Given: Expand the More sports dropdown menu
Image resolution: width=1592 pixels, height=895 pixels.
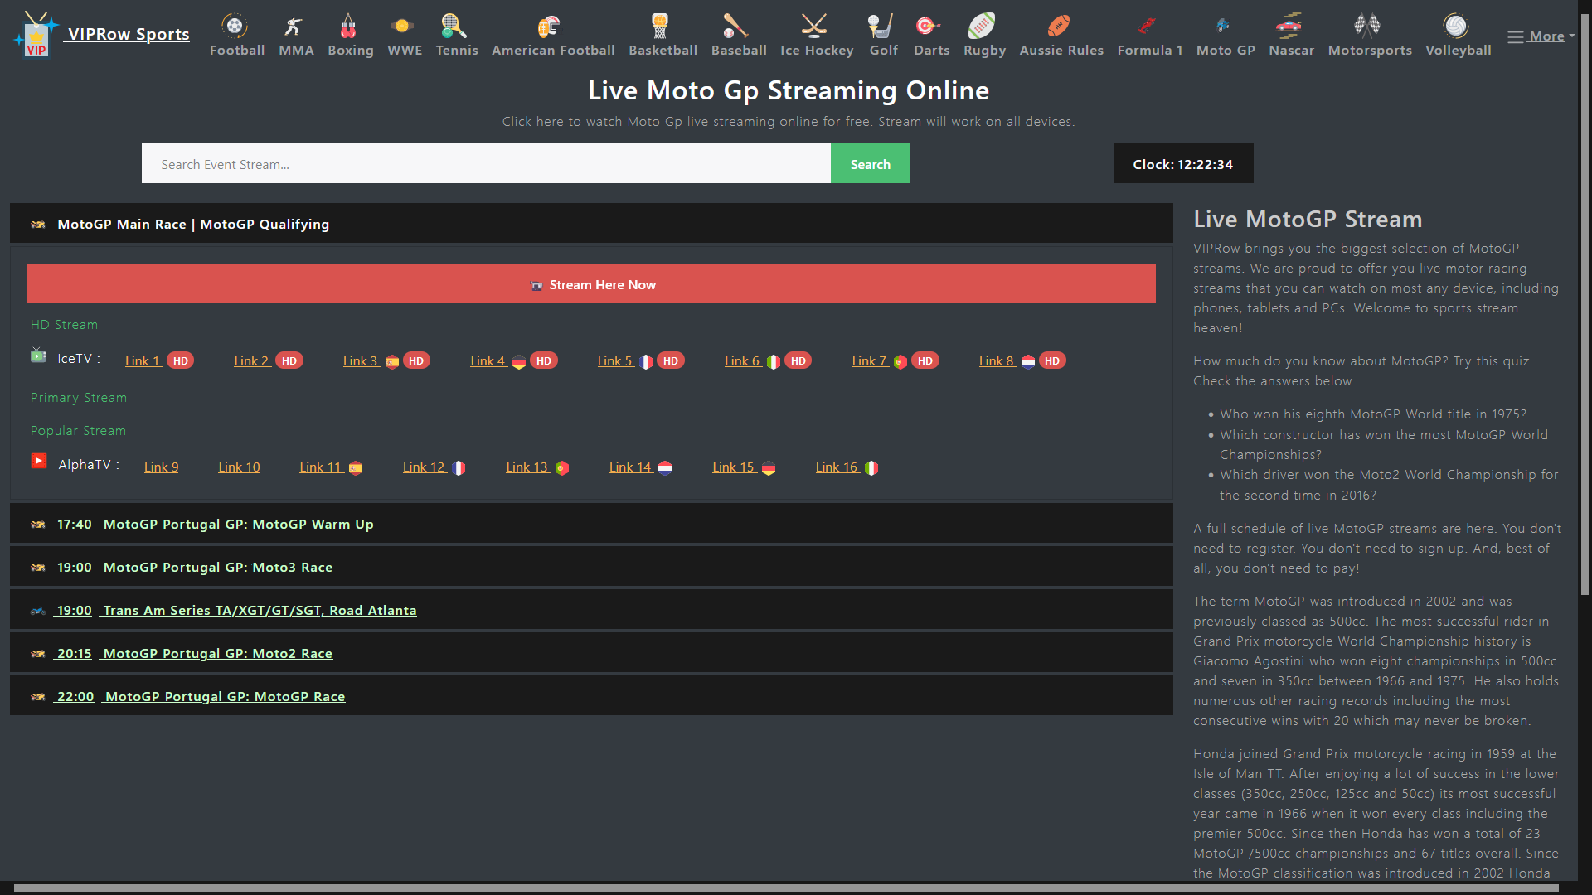Looking at the screenshot, I should click(x=1541, y=36).
